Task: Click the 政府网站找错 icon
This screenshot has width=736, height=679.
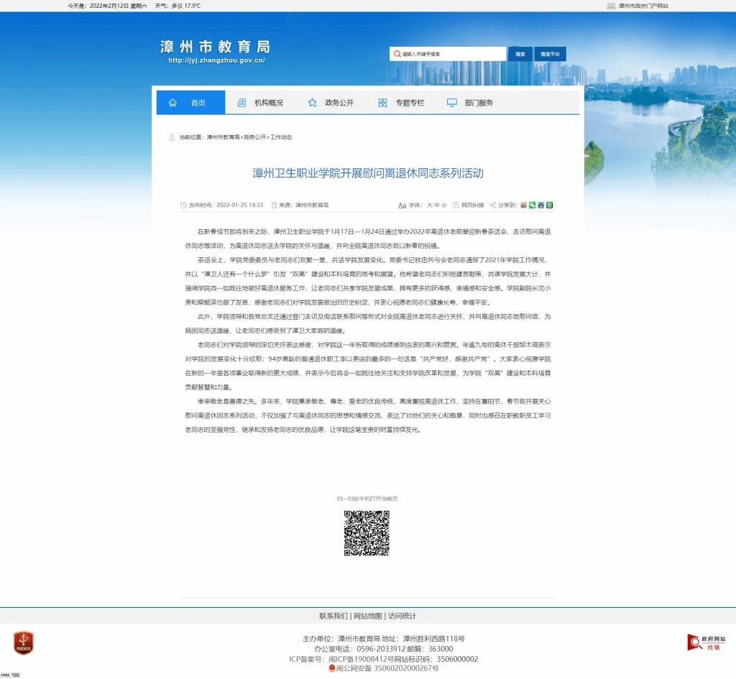Action: coord(707,642)
